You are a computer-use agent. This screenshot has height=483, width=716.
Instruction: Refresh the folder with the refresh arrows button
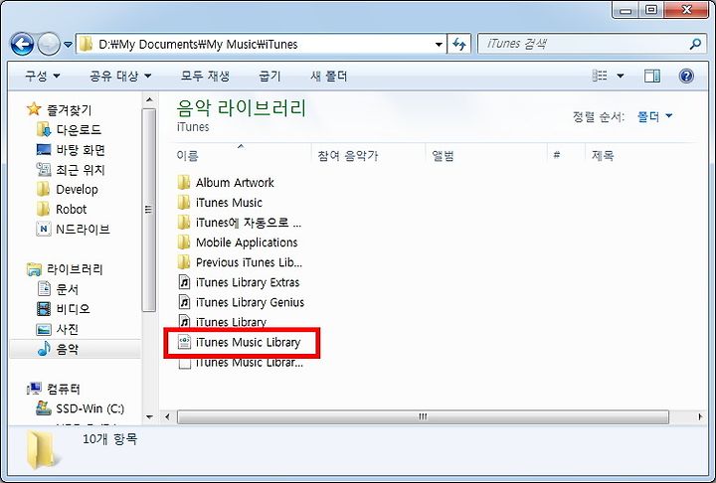pos(458,45)
